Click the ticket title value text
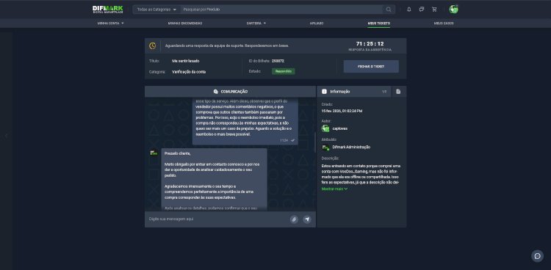The width and height of the screenshot is (551, 270). tap(186, 61)
